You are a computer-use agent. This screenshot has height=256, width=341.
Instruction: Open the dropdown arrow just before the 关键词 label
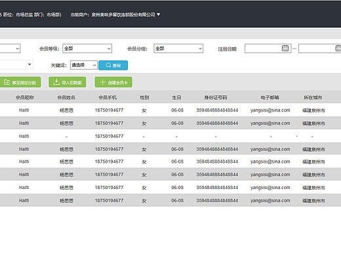(x=30, y=64)
